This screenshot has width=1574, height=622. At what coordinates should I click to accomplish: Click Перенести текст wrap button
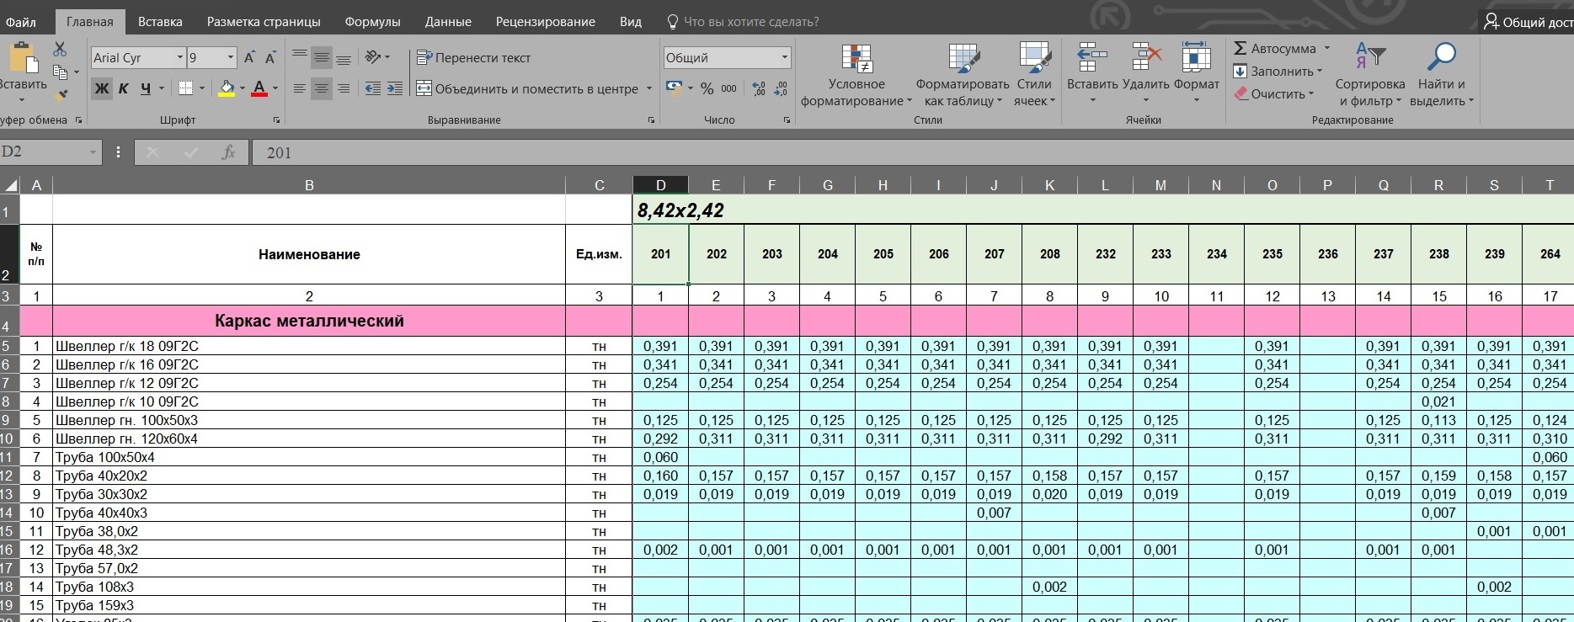click(473, 57)
